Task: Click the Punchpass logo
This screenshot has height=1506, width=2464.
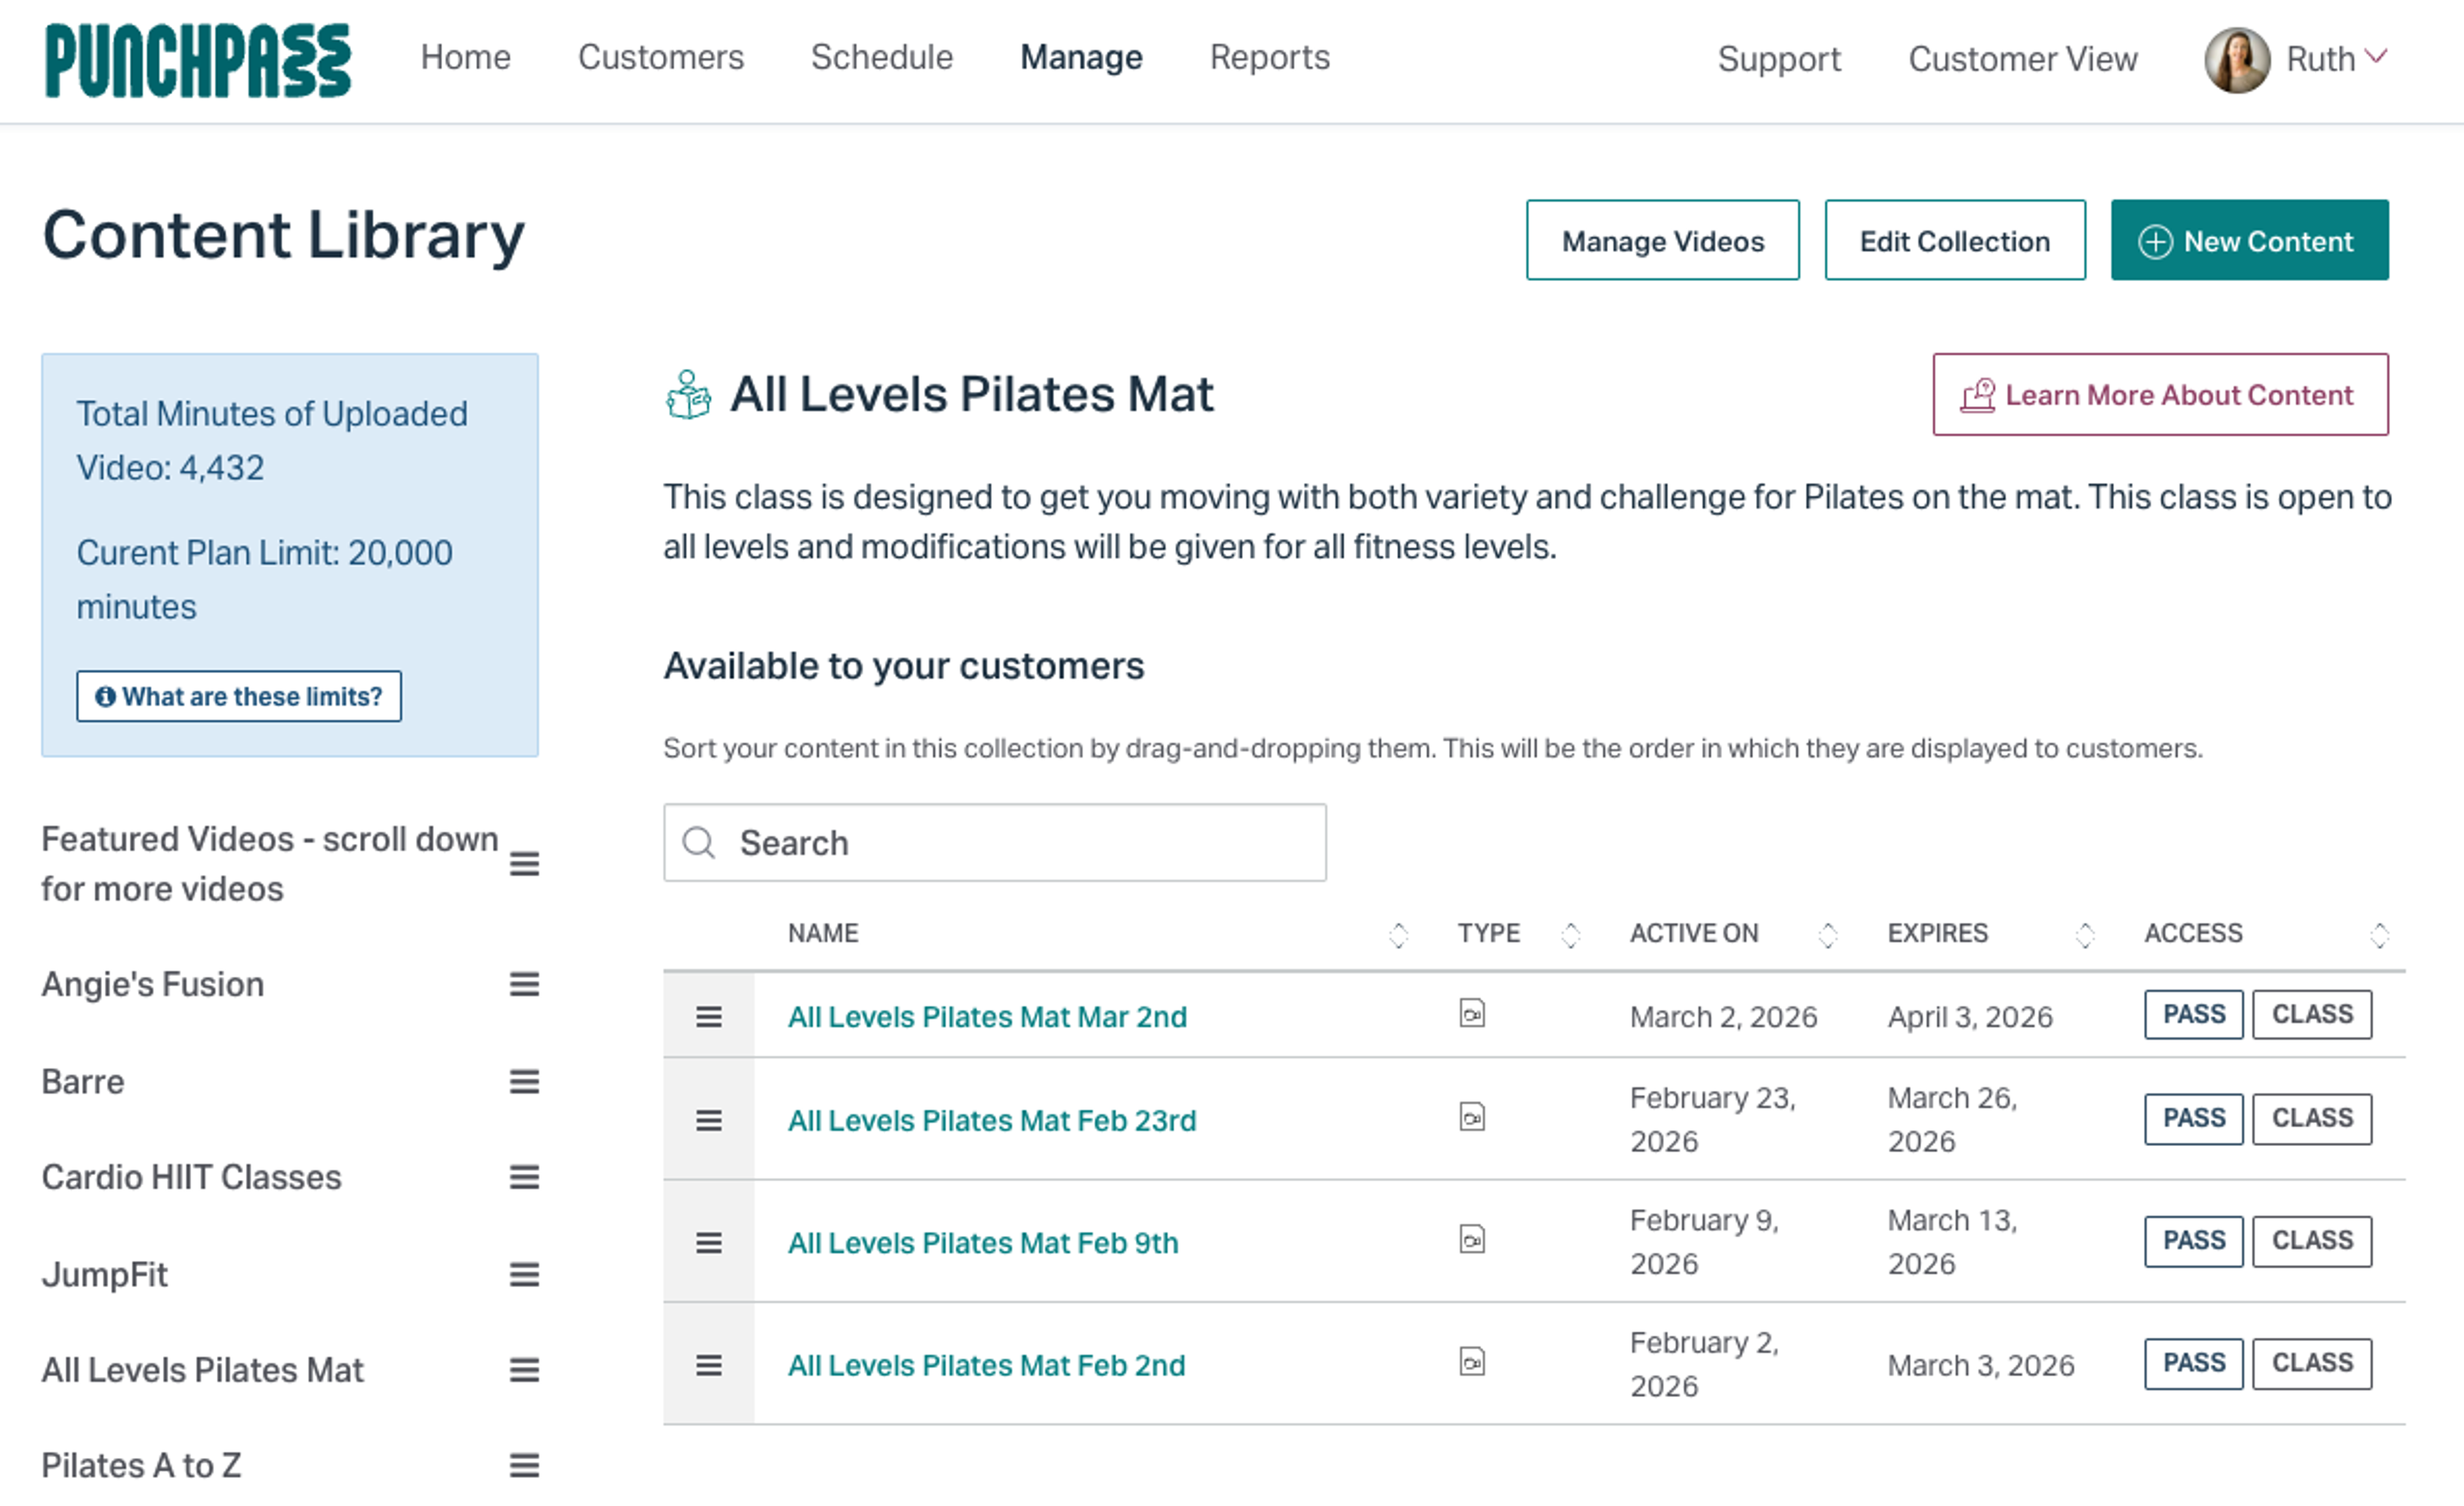Action: click(x=198, y=60)
